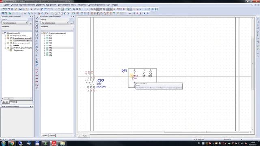Click the Devices filter ellipsis button
The height and width of the screenshot is (146, 260).
click(71, 23)
